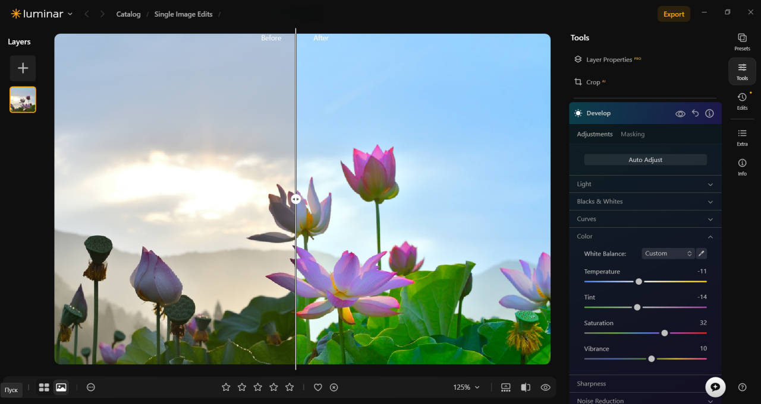
Task: Select the Tools sidebar icon
Action: pos(742,71)
